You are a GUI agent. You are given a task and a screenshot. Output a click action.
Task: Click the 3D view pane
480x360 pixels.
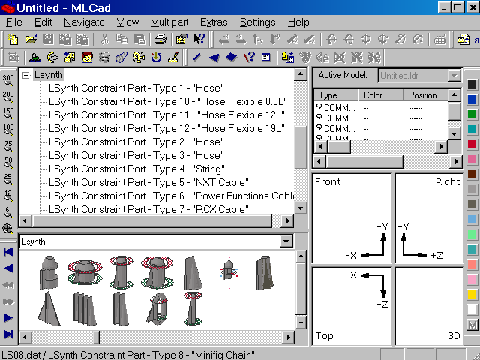(x=428, y=306)
